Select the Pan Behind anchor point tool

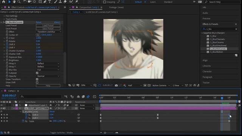click(x=34, y=2)
